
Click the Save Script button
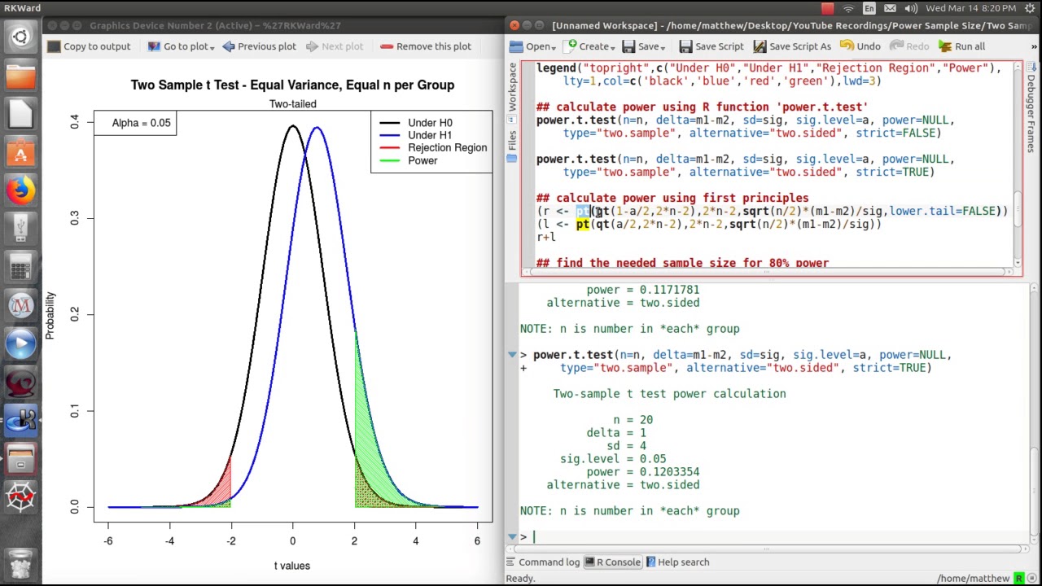[711, 46]
